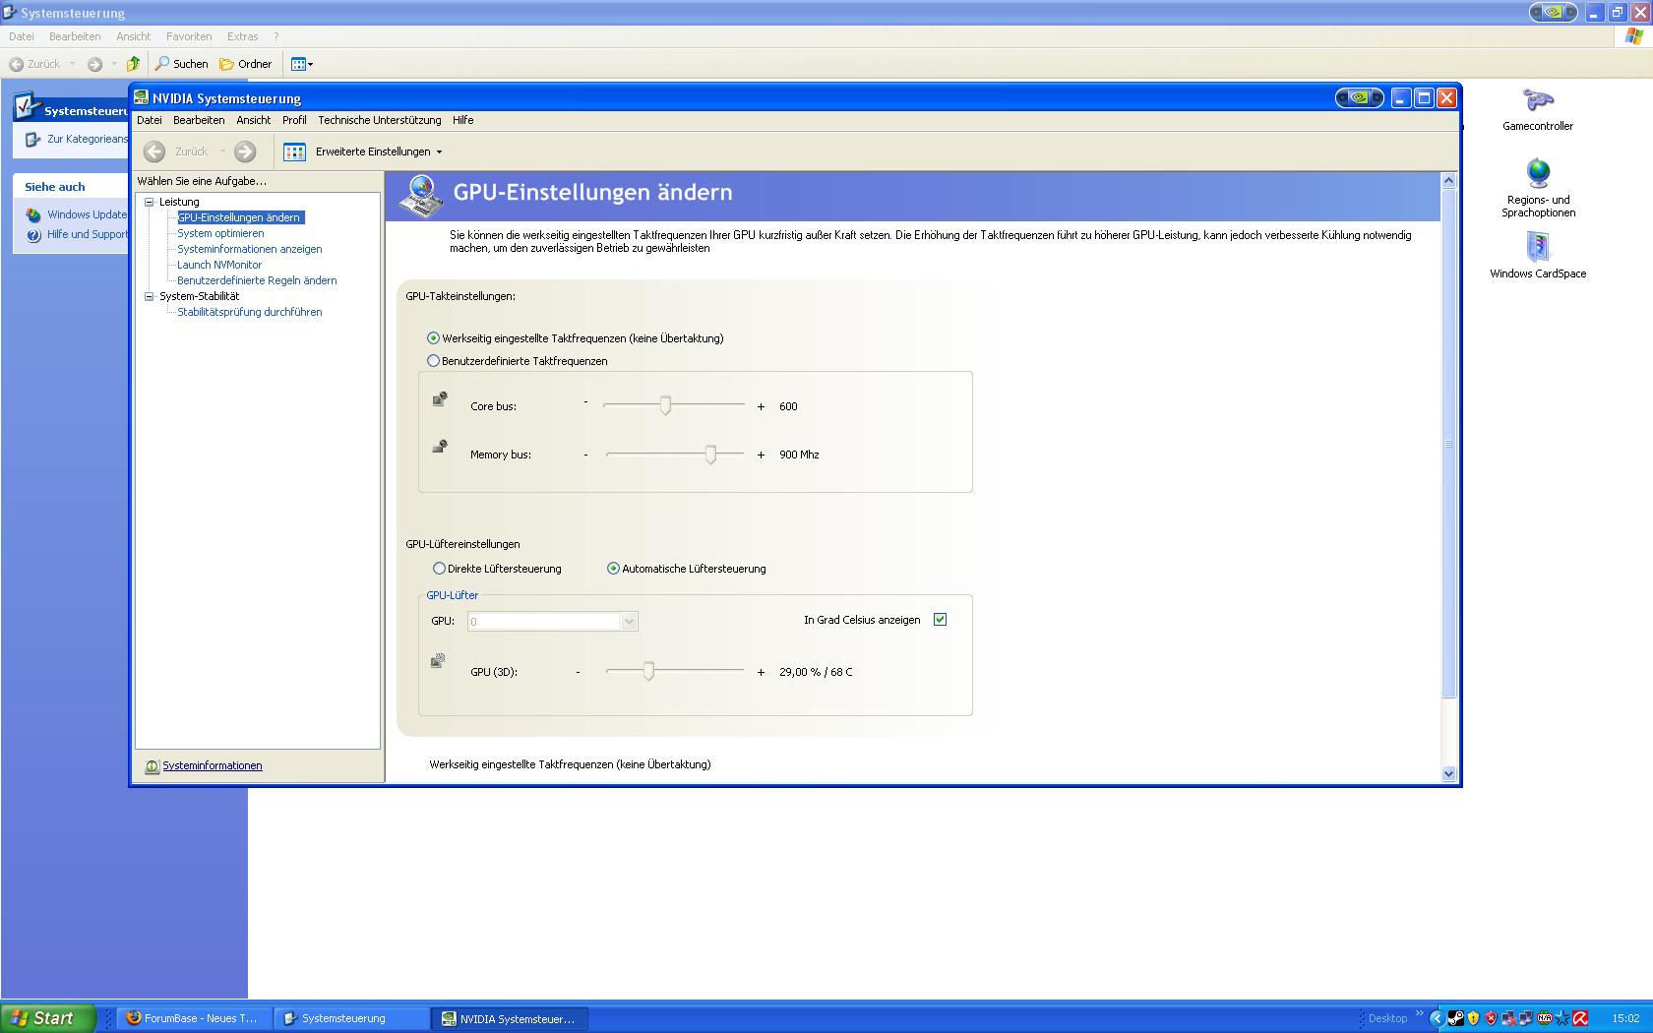Open the GPU selection combo box

pos(553,622)
